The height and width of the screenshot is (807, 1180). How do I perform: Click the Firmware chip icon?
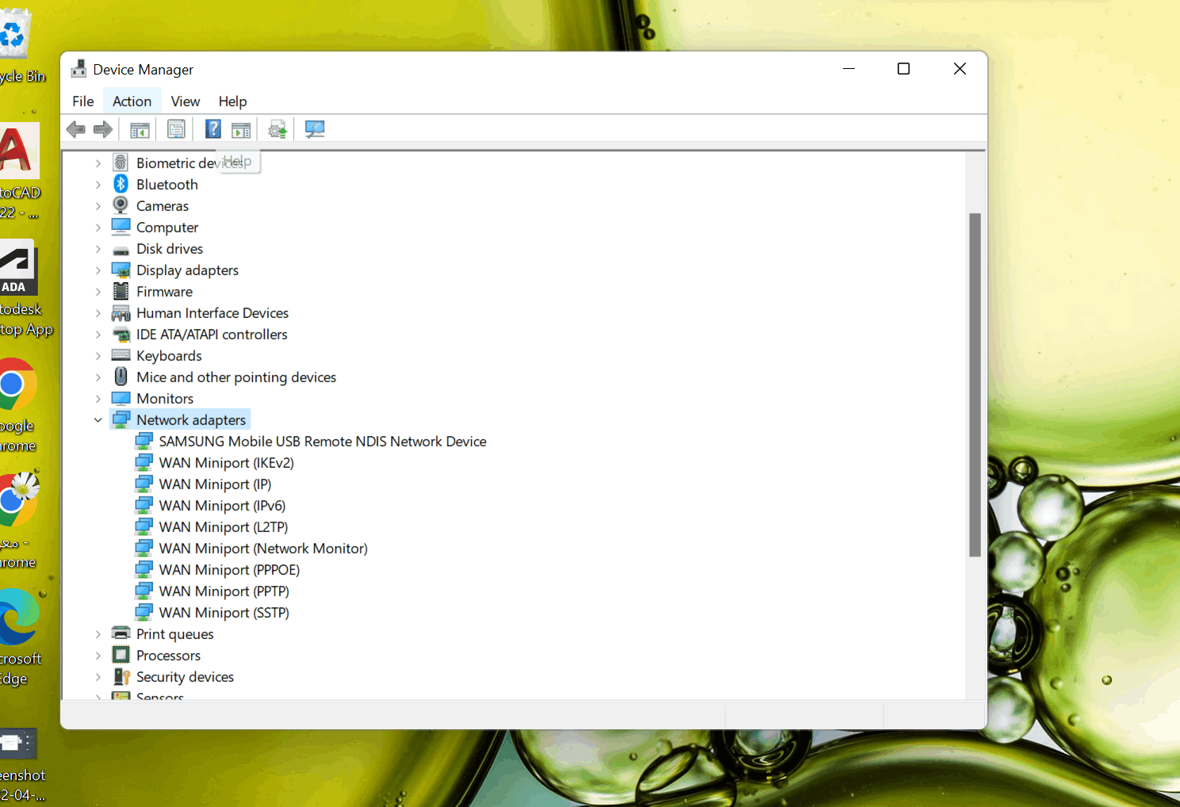coord(121,291)
